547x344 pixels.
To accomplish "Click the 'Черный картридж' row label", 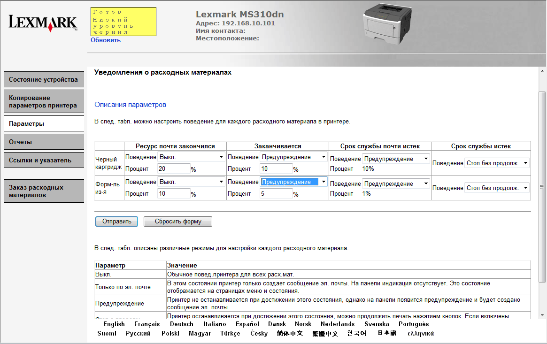I will coord(108,163).
